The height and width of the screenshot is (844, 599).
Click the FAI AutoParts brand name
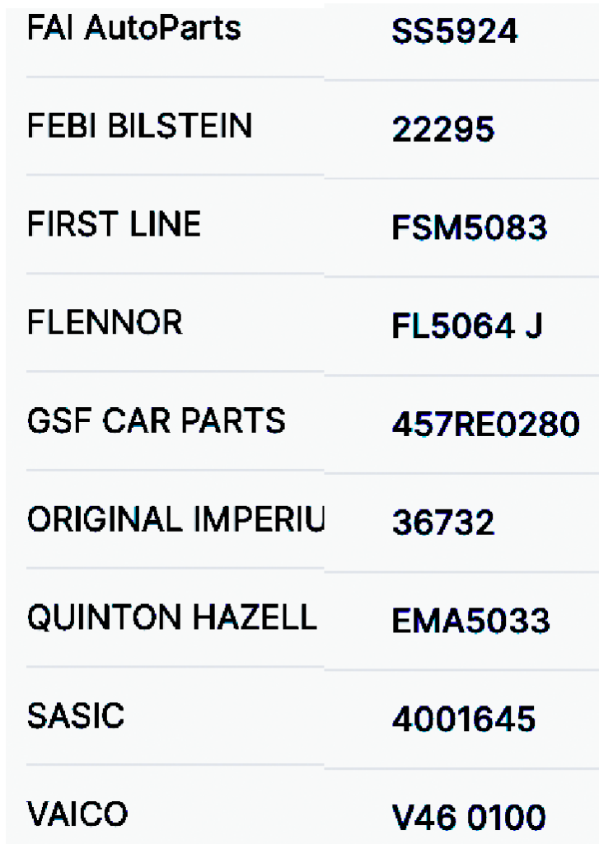134,29
